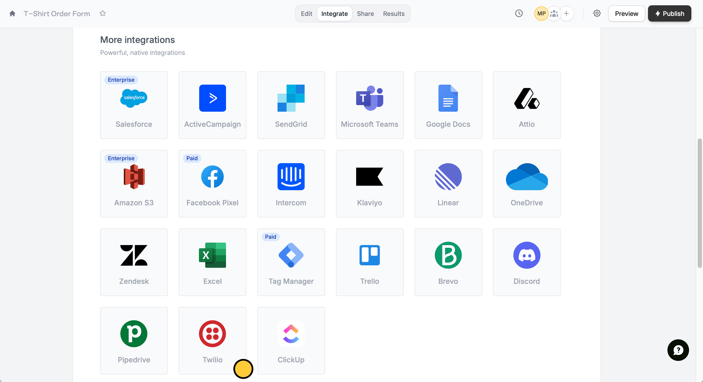Image resolution: width=703 pixels, height=382 pixels.
Task: Star the T-Shirt Order Form
Action: point(103,13)
